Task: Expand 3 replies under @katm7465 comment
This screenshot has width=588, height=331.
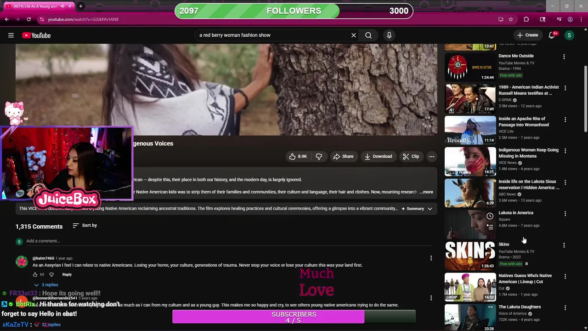Action: (x=46, y=285)
